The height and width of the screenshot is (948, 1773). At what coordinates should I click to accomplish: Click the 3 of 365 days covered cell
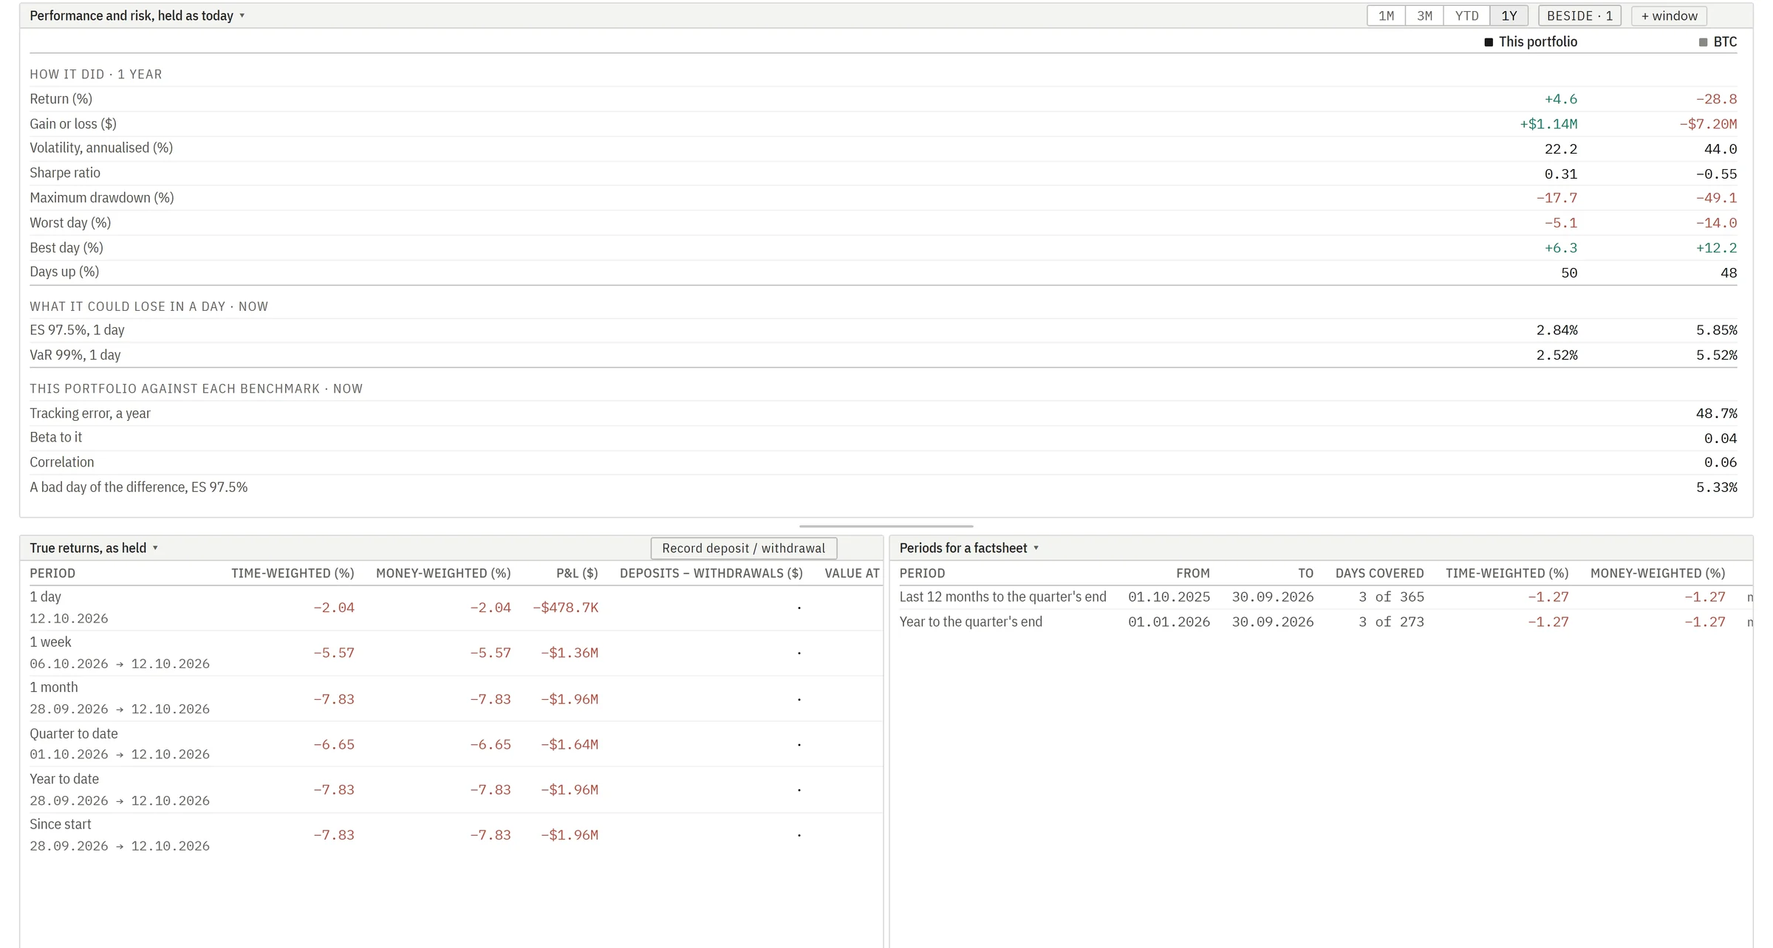tap(1391, 597)
